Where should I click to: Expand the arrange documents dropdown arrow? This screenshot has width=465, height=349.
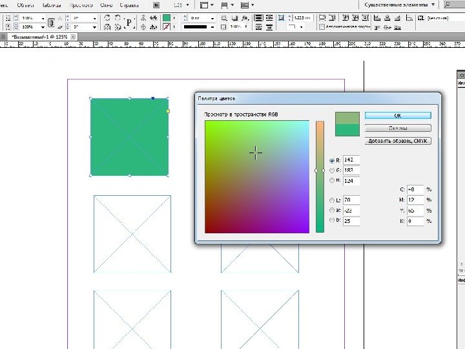click(x=253, y=5)
